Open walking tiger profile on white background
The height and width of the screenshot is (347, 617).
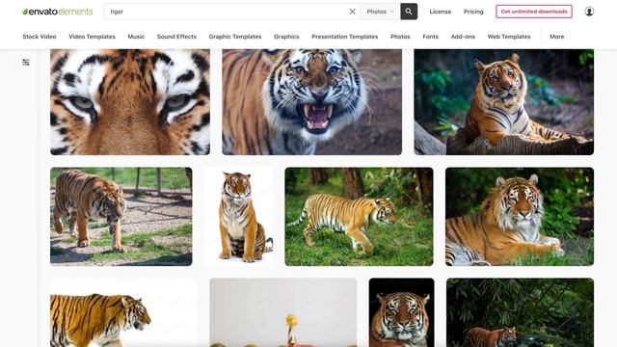pyautogui.click(x=124, y=312)
